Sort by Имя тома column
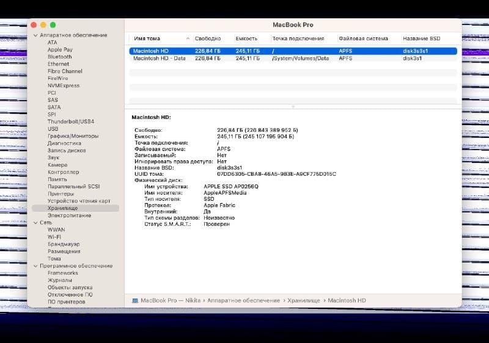 pyautogui.click(x=147, y=38)
